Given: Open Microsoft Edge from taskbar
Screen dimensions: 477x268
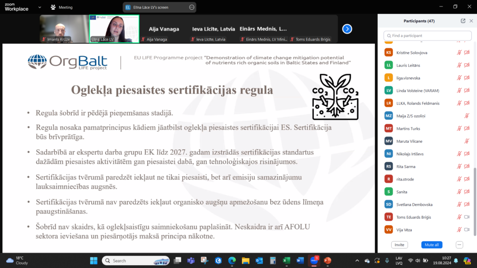Looking at the screenshot, I should 232,261.
